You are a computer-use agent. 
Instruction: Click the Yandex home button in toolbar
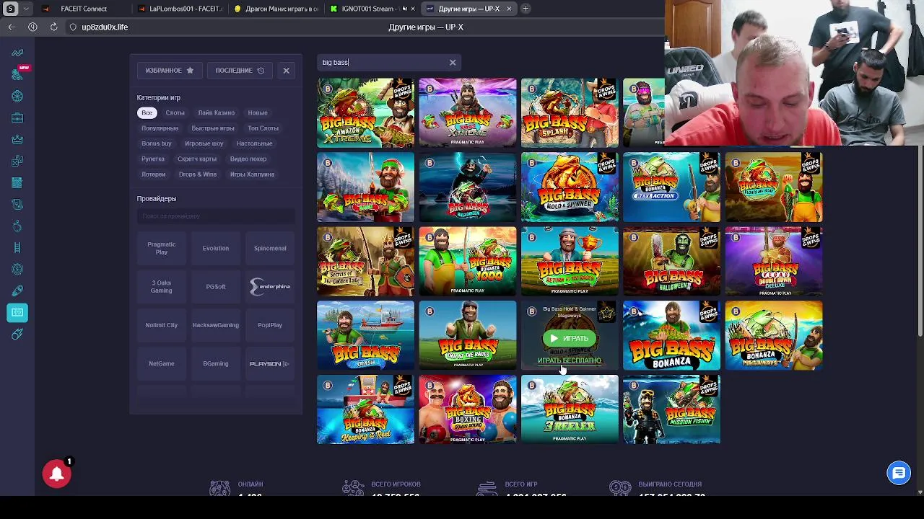coord(32,27)
